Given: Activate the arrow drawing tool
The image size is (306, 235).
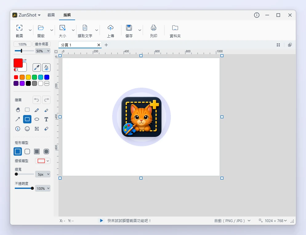Looking at the screenshot, I should (18, 119).
